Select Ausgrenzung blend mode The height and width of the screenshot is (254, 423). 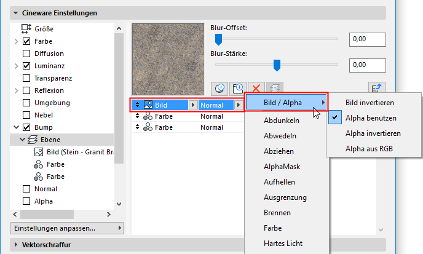pyautogui.click(x=285, y=197)
